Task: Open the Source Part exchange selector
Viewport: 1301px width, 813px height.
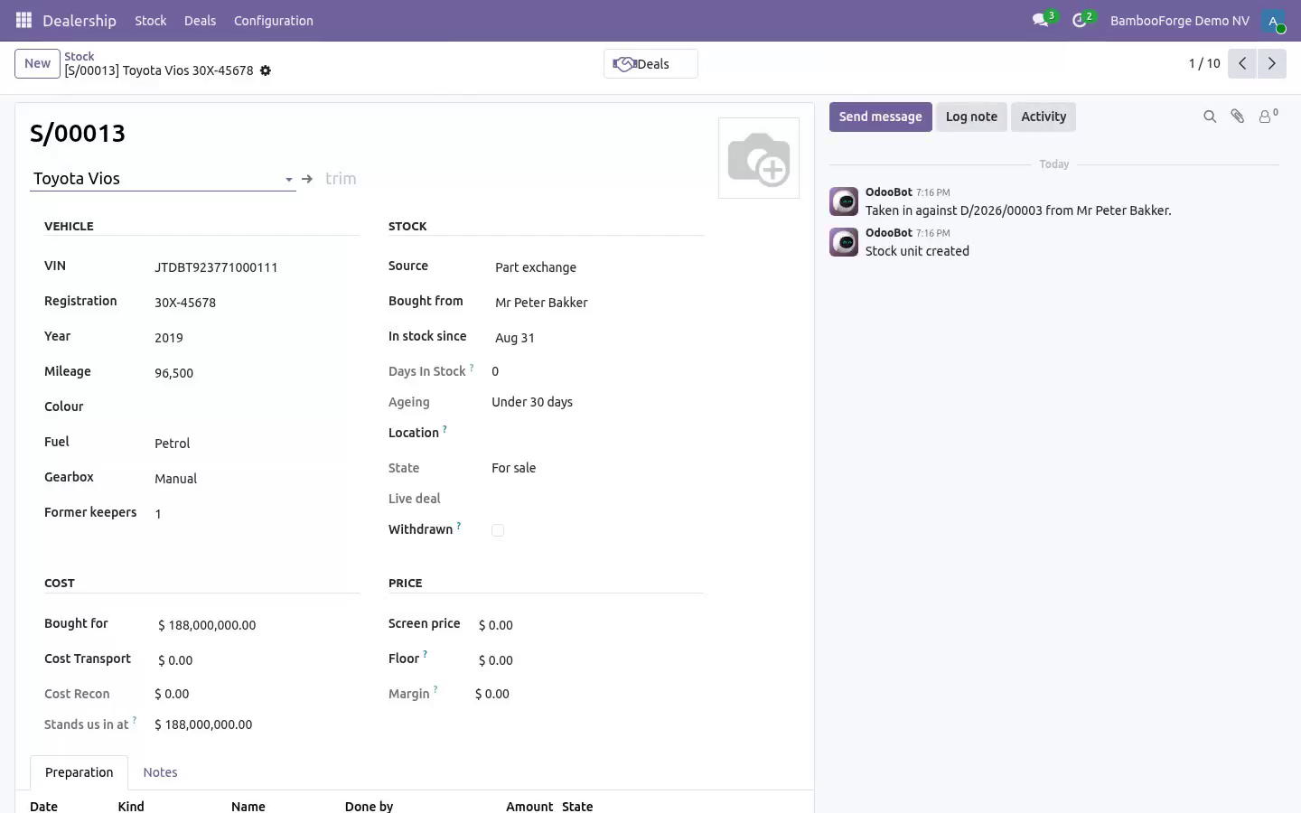Action: 599,267
